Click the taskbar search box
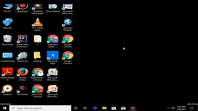The image size is (198, 111). click(x=40, y=108)
